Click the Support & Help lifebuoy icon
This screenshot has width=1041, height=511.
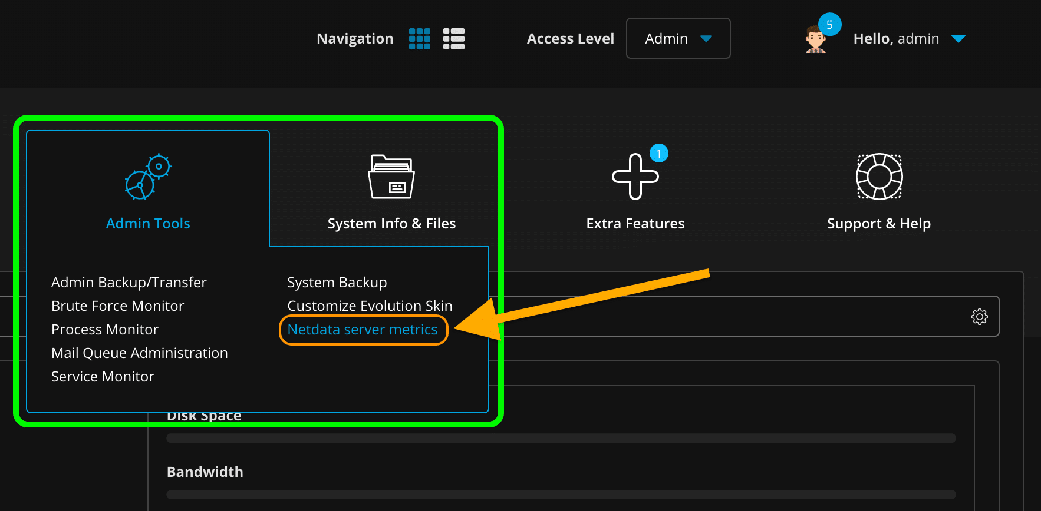point(879,177)
